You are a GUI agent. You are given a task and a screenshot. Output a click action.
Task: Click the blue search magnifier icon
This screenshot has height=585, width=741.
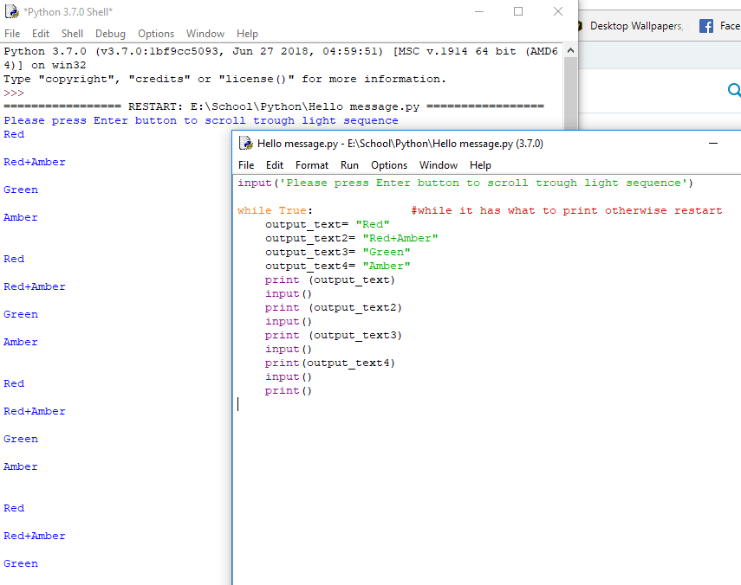coord(734,89)
